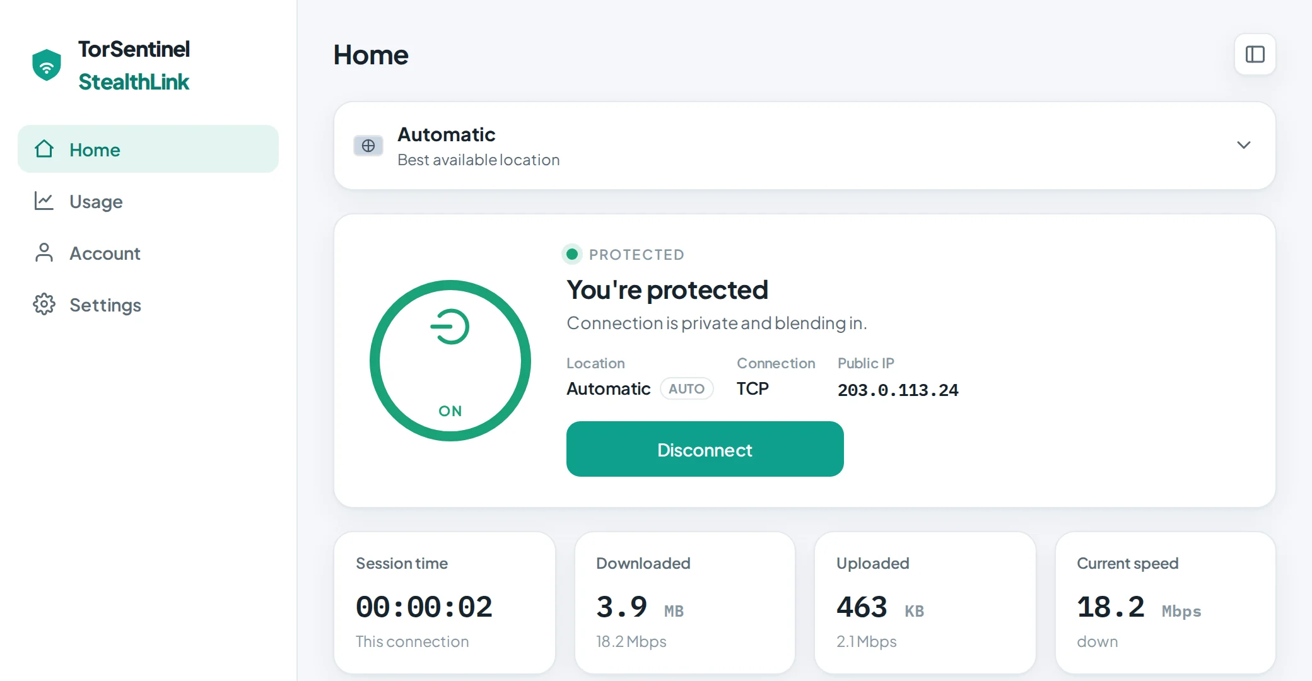Toggle the round ON power button
Image resolution: width=1312 pixels, height=681 pixels.
[x=450, y=361]
